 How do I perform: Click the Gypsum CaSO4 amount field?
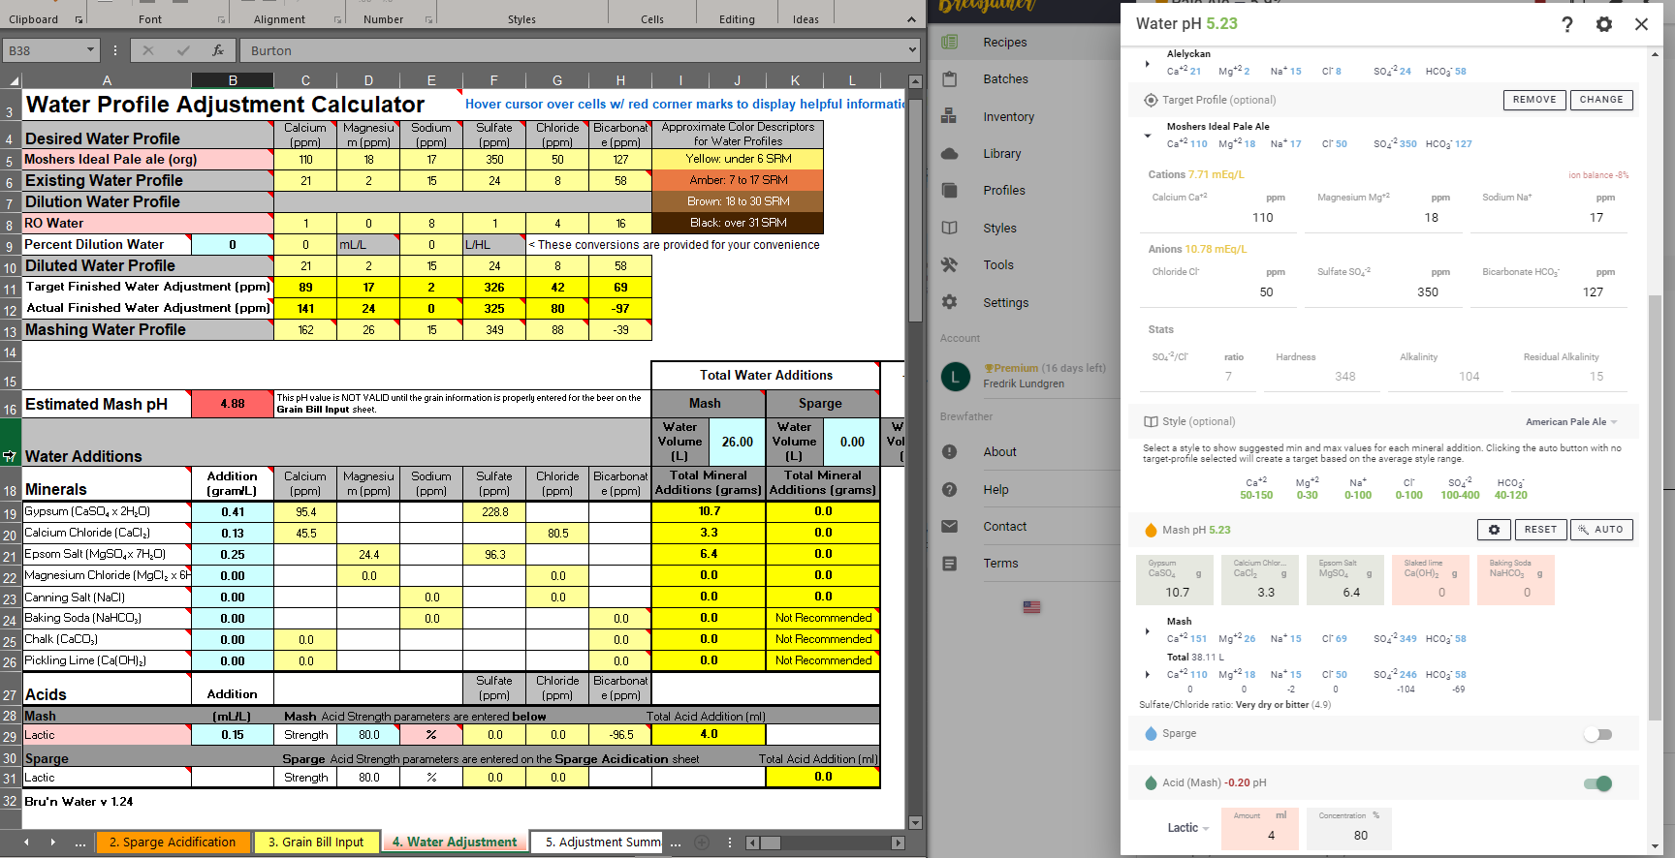click(x=1177, y=581)
